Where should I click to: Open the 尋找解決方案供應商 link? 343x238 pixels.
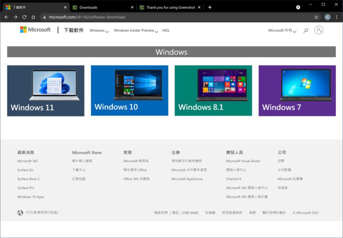tap(187, 161)
